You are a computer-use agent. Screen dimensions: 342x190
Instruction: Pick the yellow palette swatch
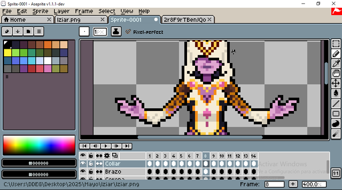pyautogui.click(x=8, y=53)
